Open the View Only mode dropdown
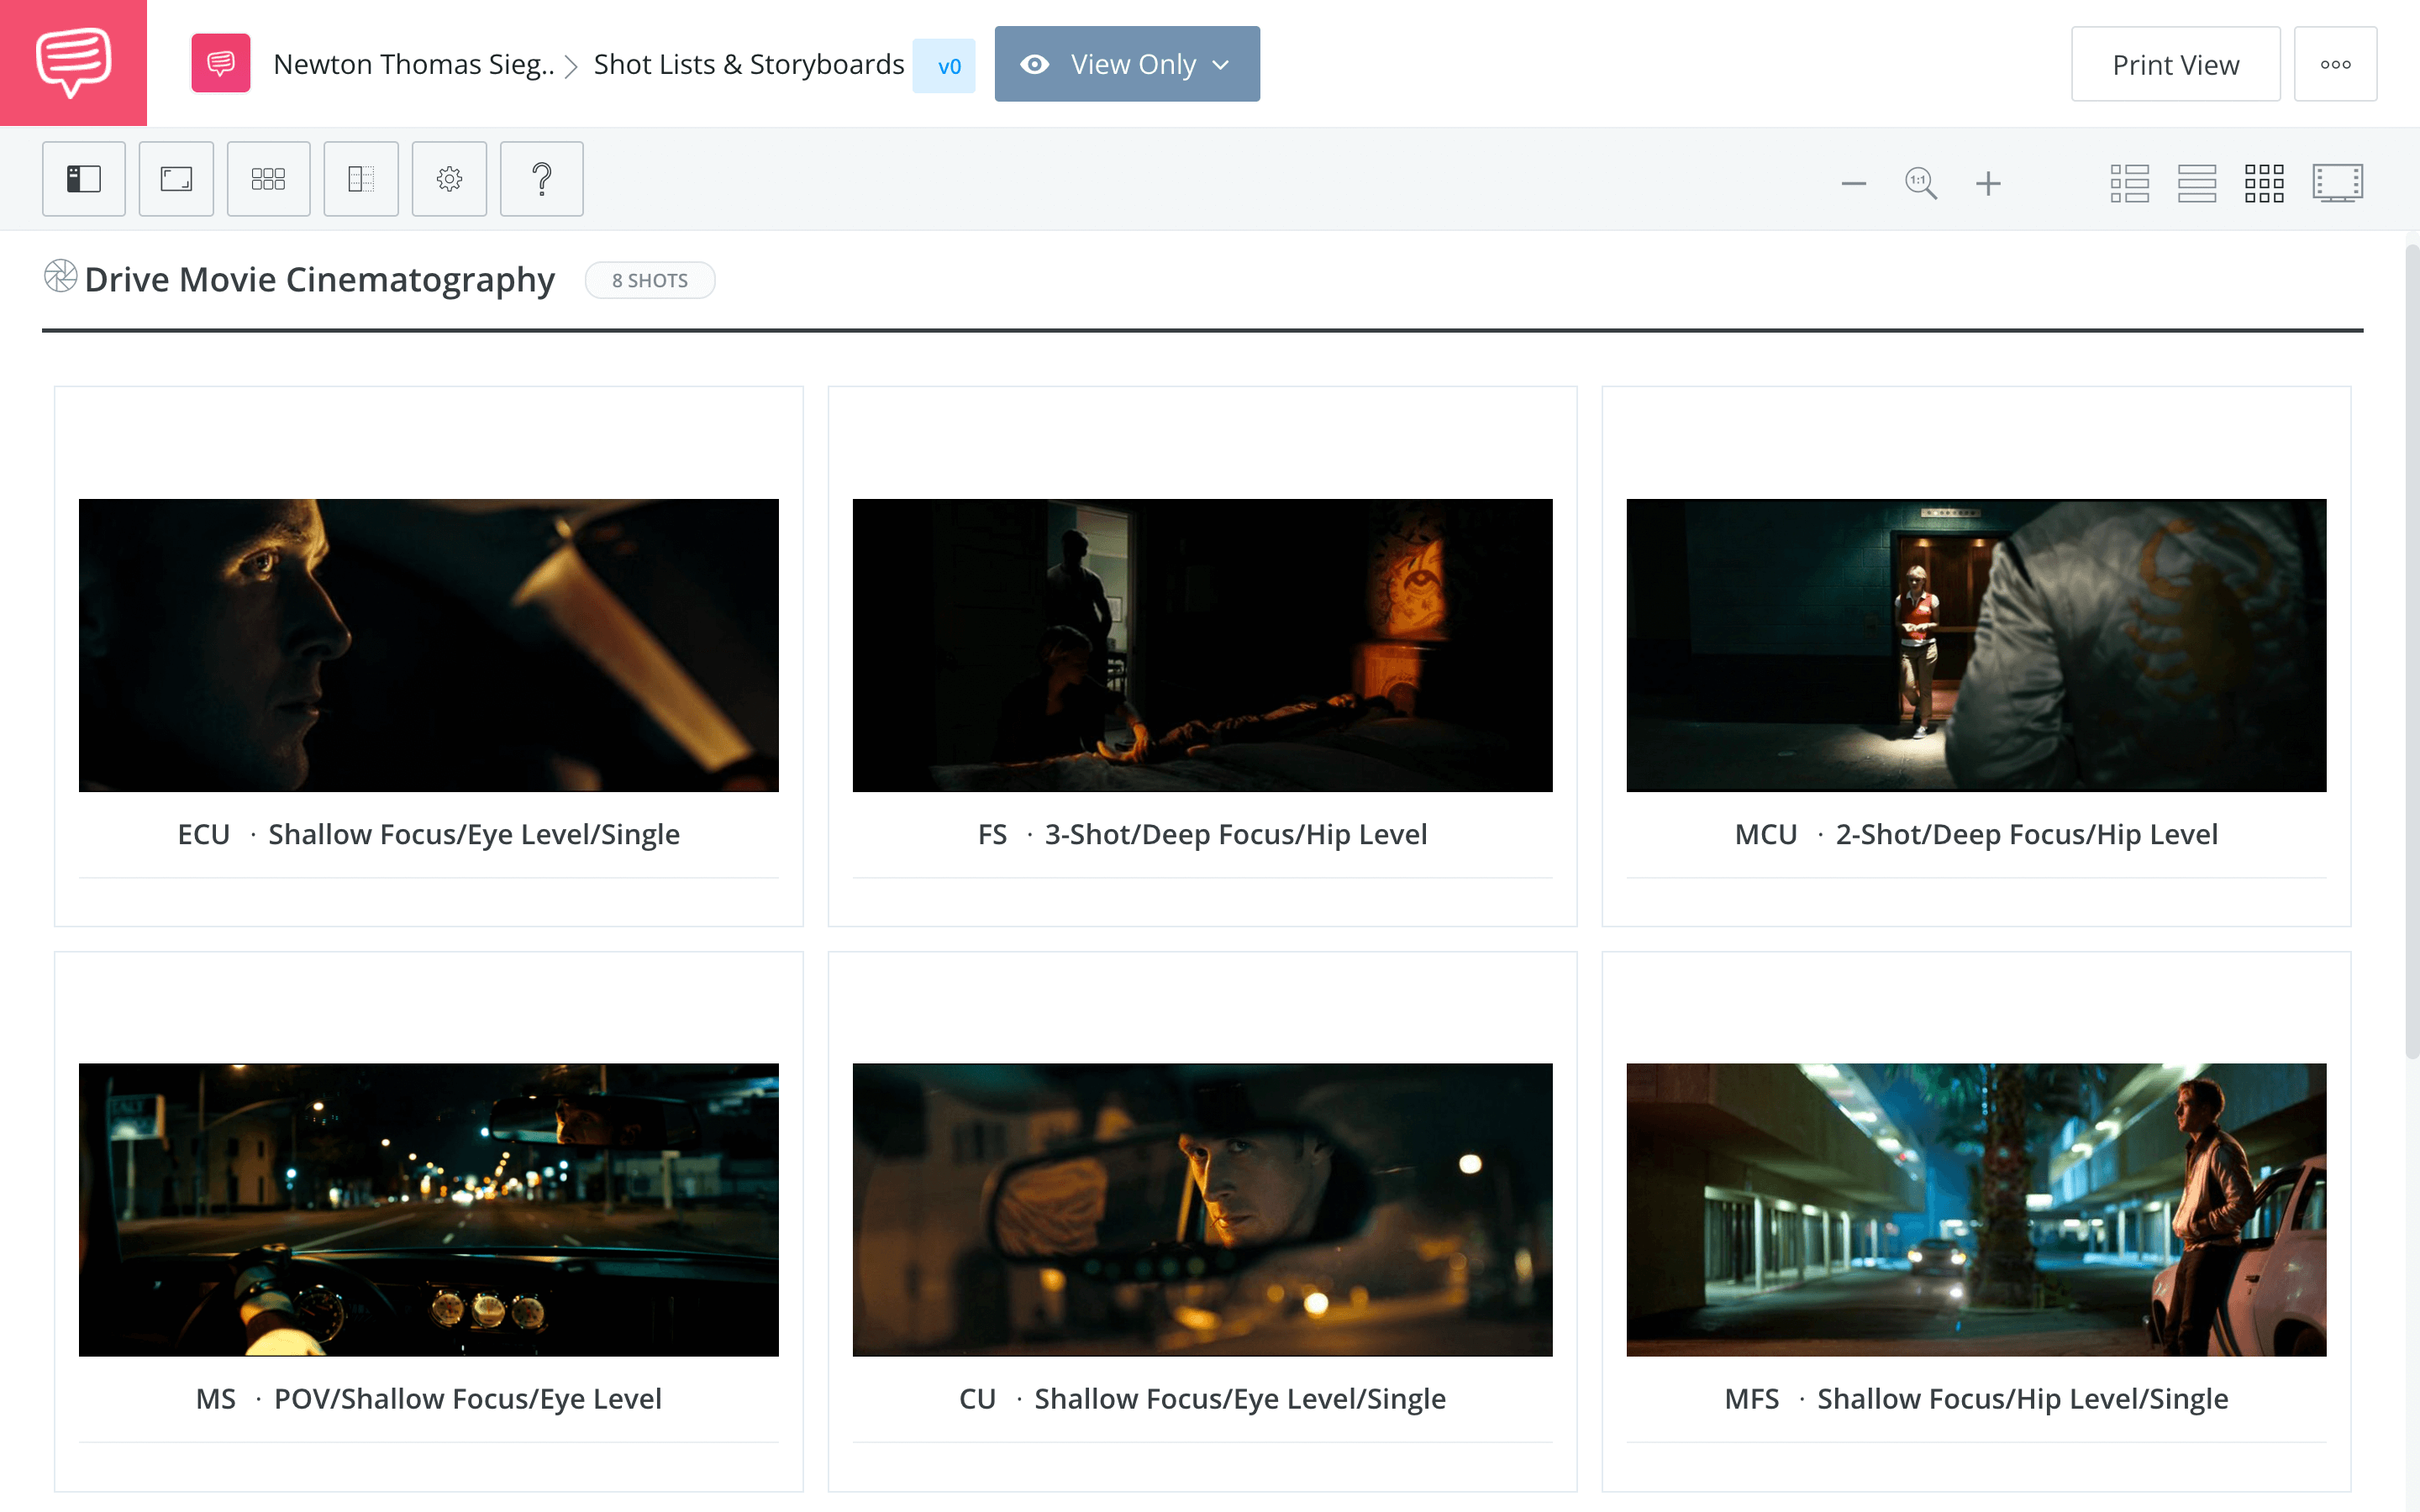2420x1512 pixels. pyautogui.click(x=1127, y=64)
